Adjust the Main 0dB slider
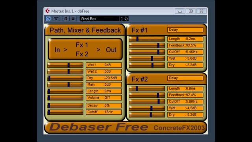This screenshot has width=252, height=142. pyautogui.click(x=65, y=84)
